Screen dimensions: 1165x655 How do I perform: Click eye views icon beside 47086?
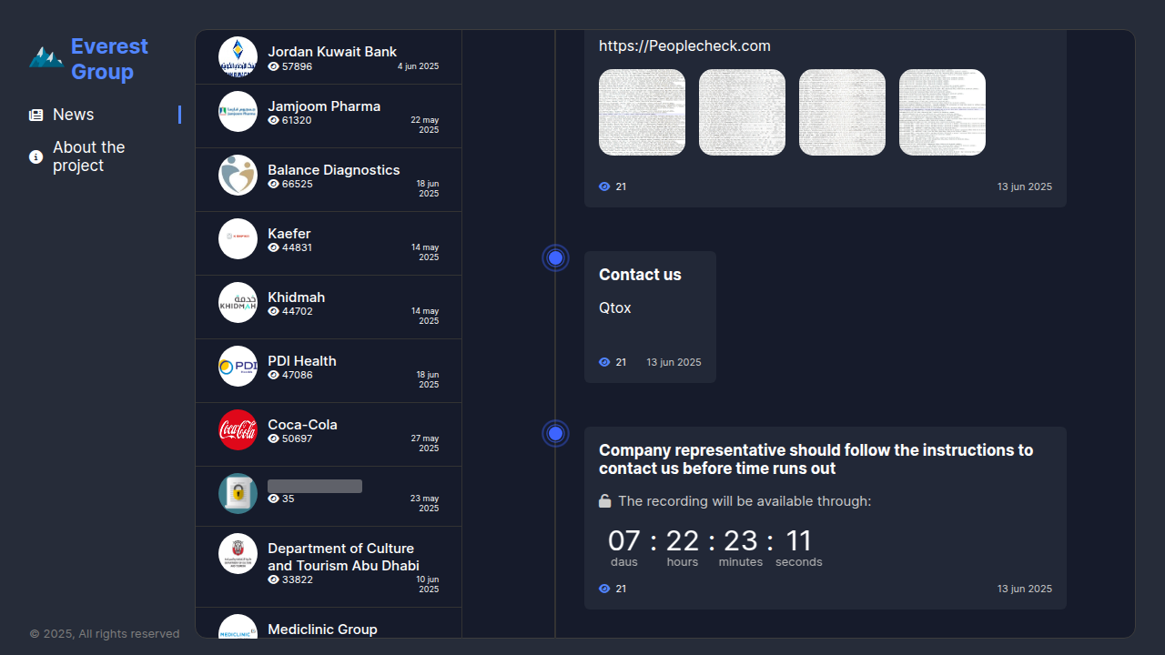coord(273,375)
